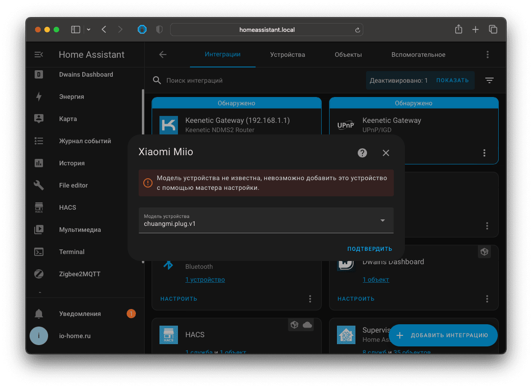The width and height of the screenshot is (532, 388).
Task: Open Dwains Dashboard from sidebar
Action: click(86, 75)
